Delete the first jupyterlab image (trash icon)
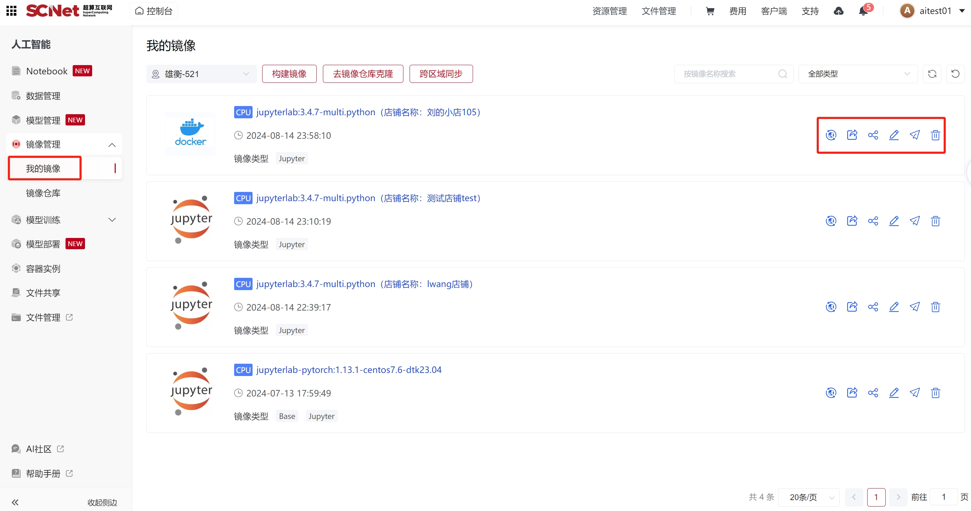This screenshot has height=511, width=971. (935, 135)
